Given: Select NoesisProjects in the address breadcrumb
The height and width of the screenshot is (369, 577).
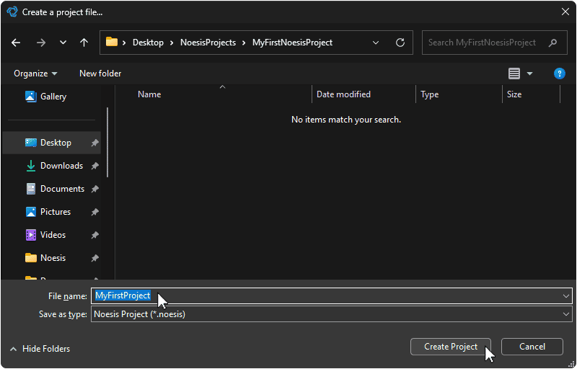Looking at the screenshot, I should (x=208, y=43).
